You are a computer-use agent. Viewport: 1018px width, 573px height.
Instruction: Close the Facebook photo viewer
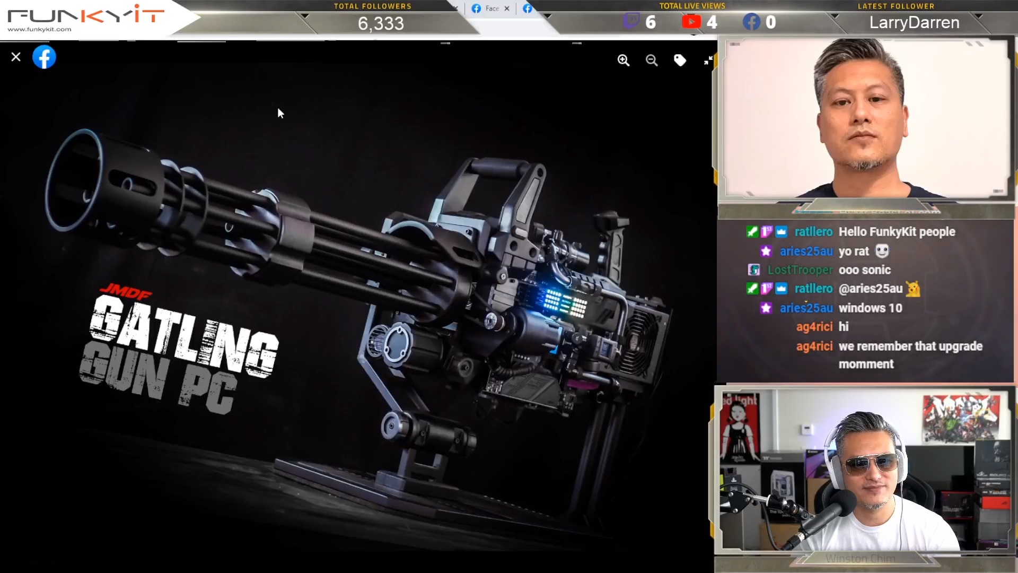pyautogui.click(x=16, y=57)
